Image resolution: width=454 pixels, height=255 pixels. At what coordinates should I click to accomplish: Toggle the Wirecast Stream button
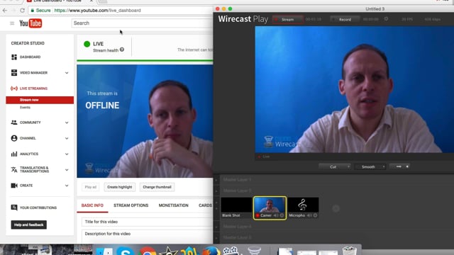pos(287,19)
